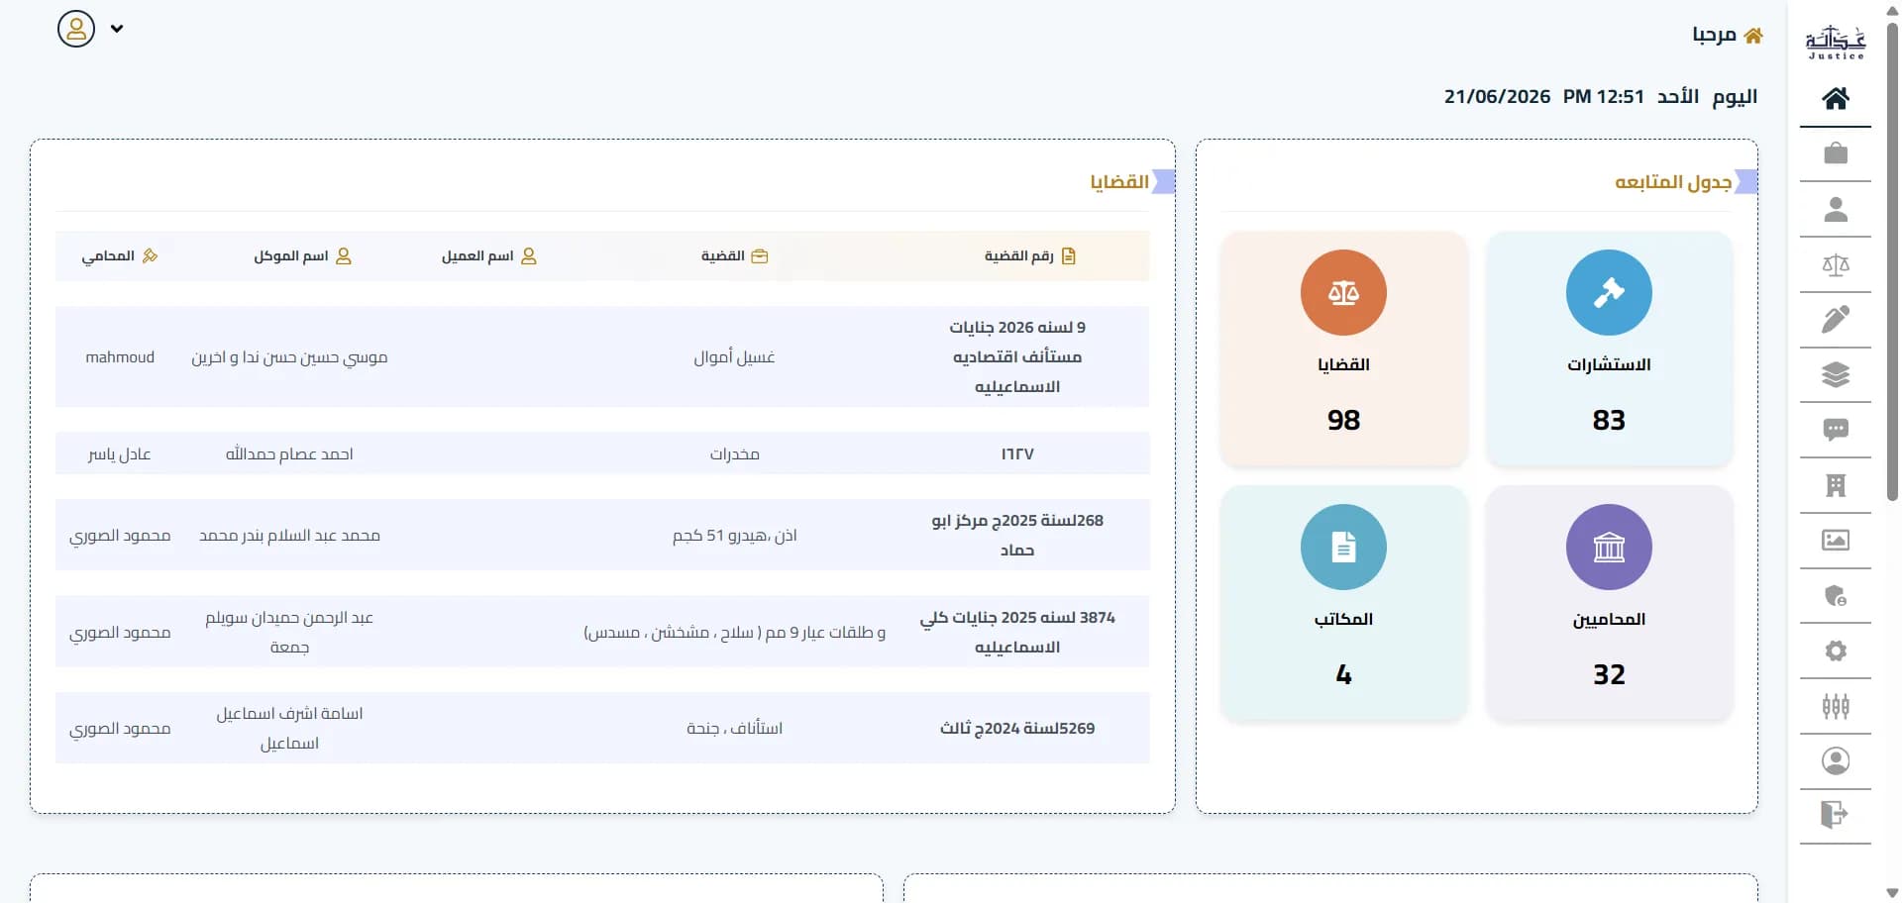Click client احمد عصام حمدالله

pos(289,453)
